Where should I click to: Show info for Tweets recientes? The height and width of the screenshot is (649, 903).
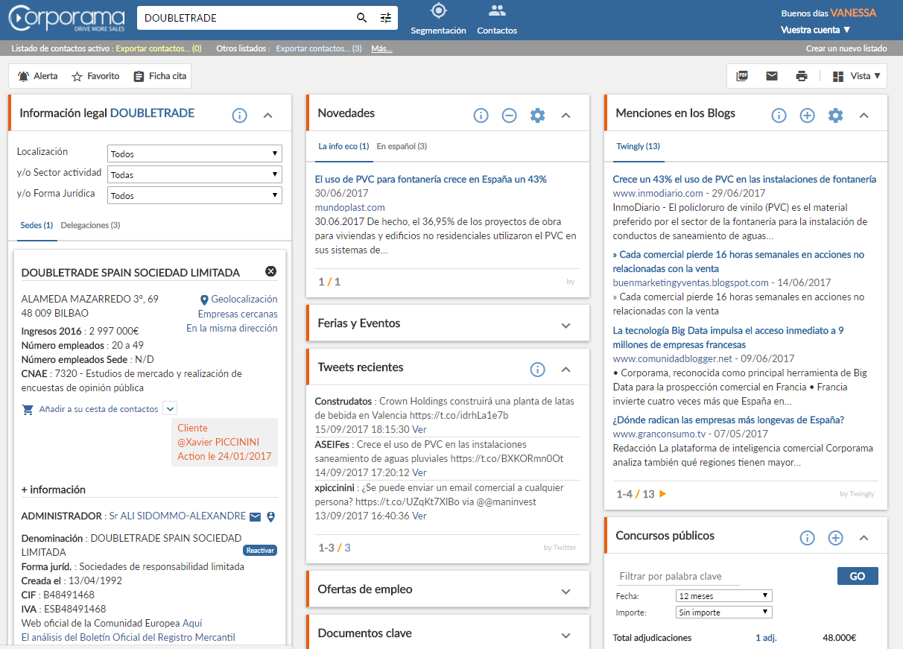537,370
